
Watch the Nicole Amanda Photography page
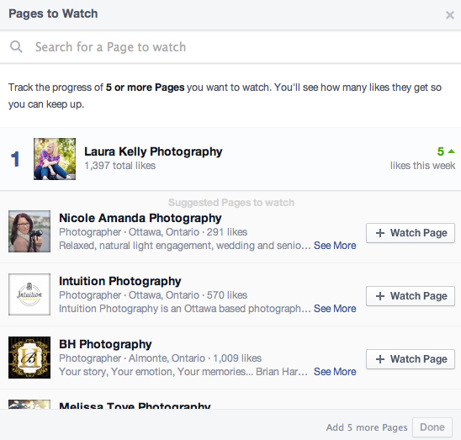[411, 233]
